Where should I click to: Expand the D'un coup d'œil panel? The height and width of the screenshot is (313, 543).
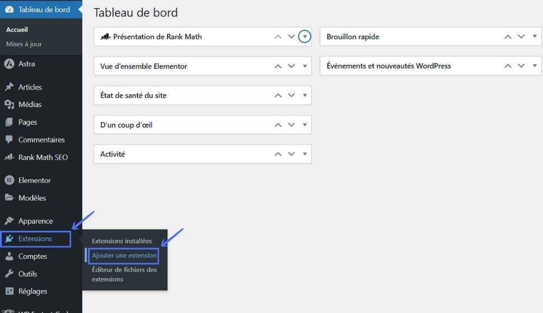(x=305, y=125)
